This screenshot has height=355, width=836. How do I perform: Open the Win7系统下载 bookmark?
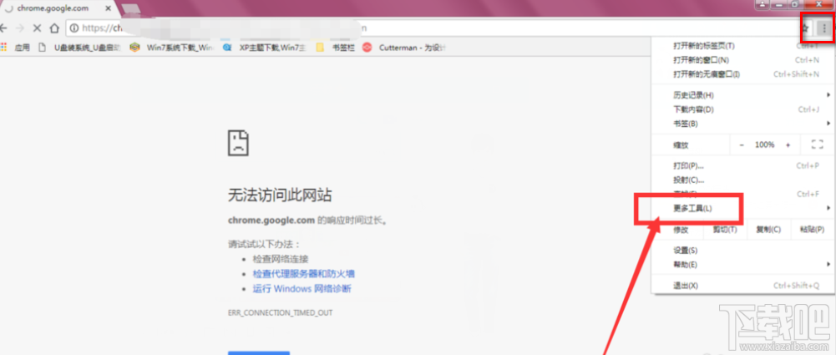click(172, 48)
